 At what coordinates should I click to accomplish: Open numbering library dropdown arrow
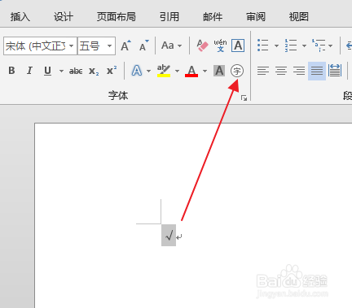tap(304, 46)
